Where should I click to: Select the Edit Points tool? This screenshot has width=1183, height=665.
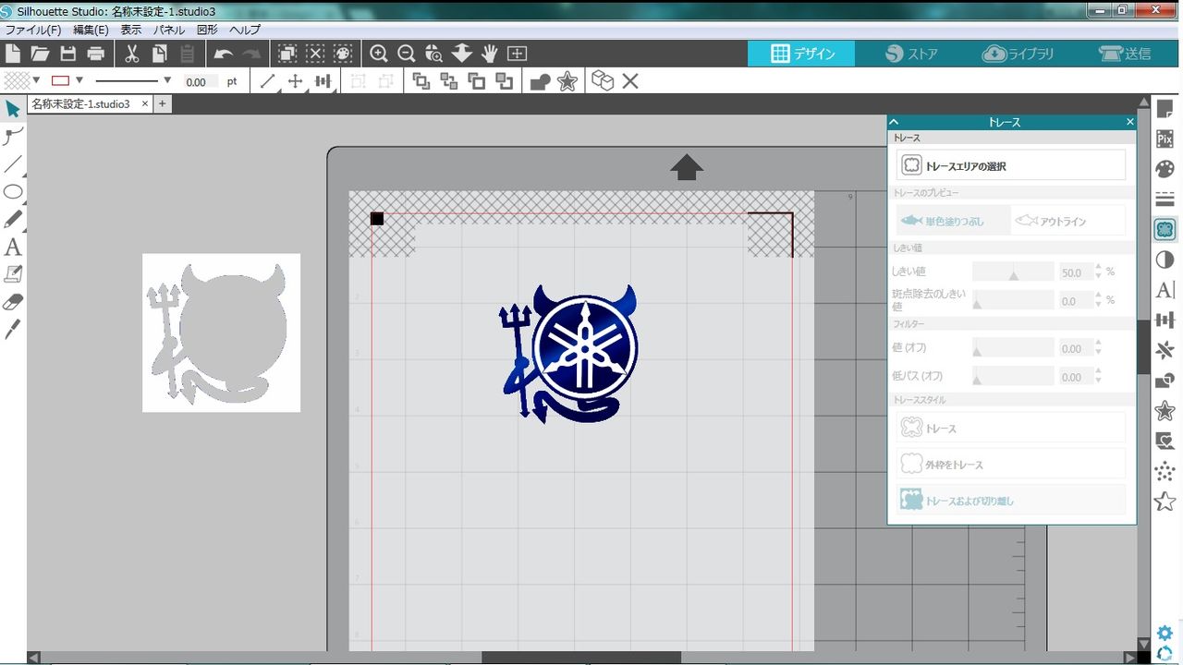click(x=13, y=137)
